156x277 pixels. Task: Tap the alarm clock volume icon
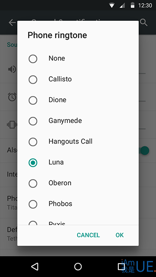[x=12, y=97]
